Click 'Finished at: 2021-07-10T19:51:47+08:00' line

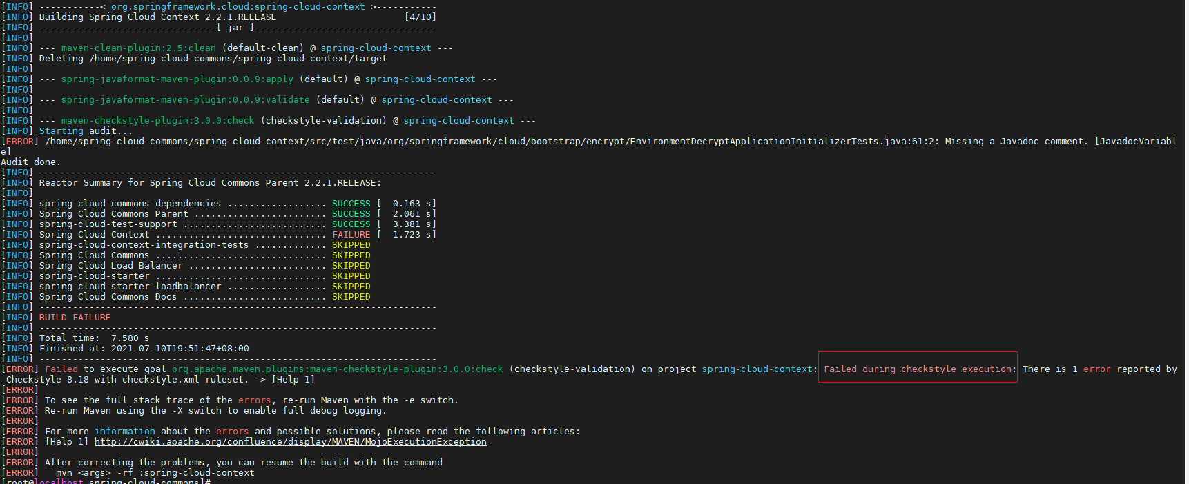pyautogui.click(x=144, y=349)
